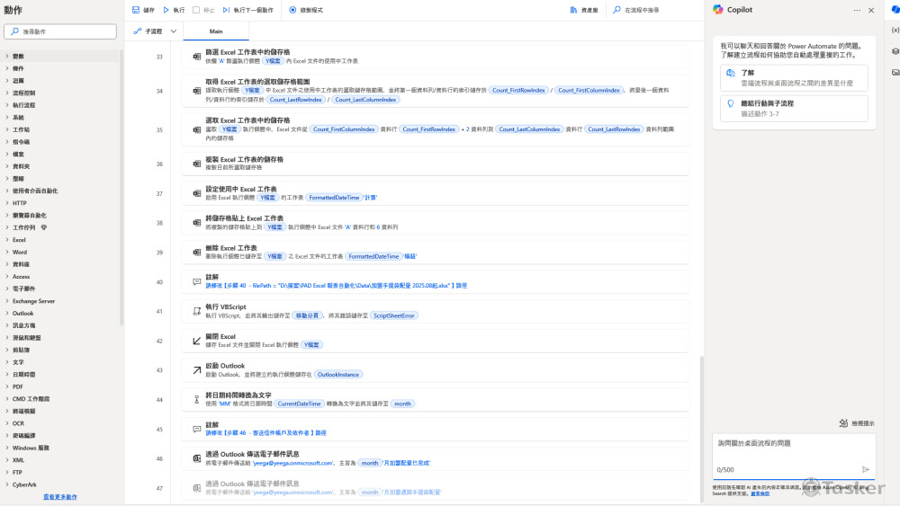Click the 搜尋動作 actions search field
The height and width of the screenshot is (506, 900).
[60, 31]
